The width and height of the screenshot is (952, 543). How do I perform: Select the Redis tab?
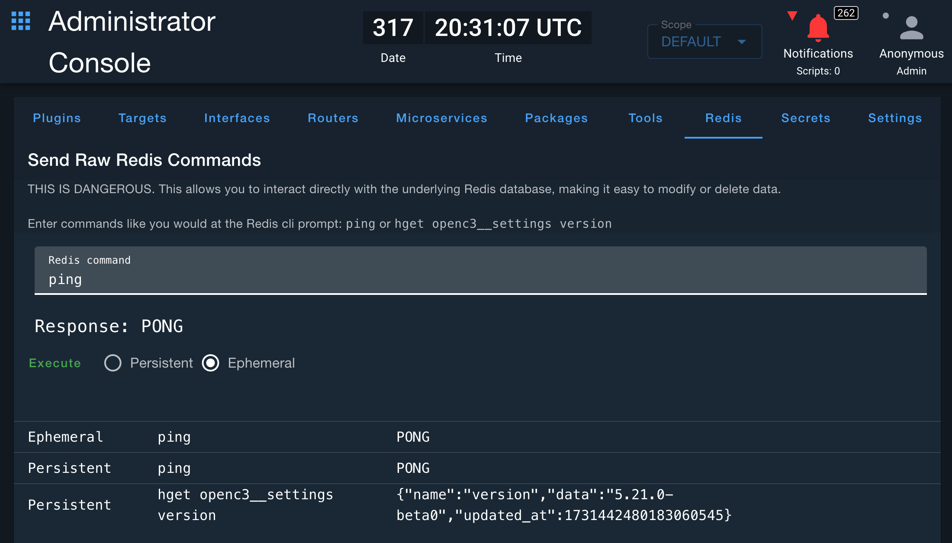click(x=724, y=118)
